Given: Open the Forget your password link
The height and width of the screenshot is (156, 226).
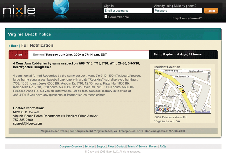Looking at the screenshot, I should tap(187, 18).
